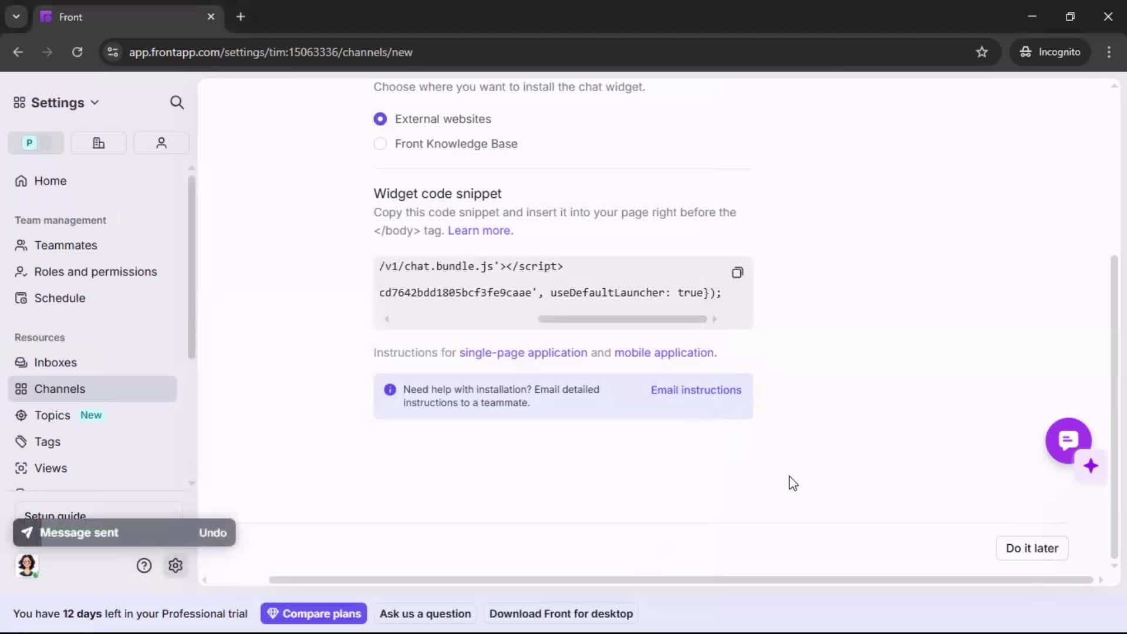Select the personal settings user icon
This screenshot has height=634, width=1127.
point(161,143)
